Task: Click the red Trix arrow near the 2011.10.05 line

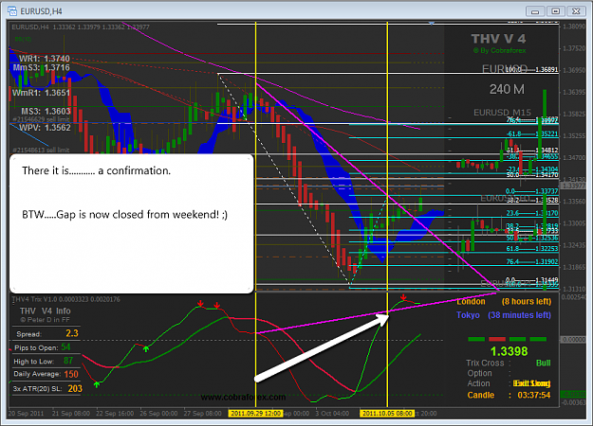Action: tap(403, 297)
